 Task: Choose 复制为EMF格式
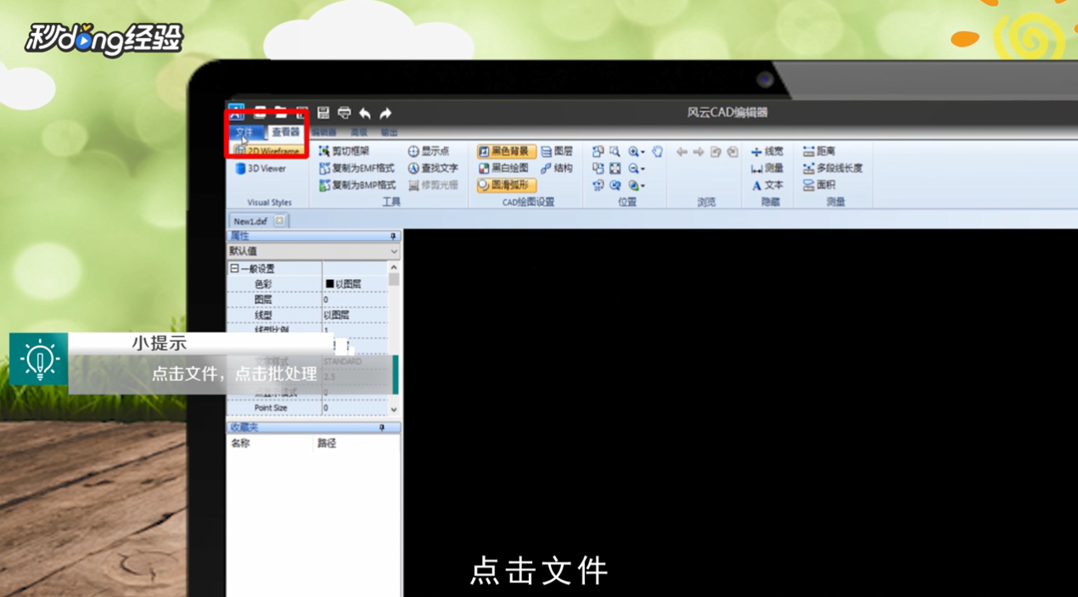pyautogui.click(x=357, y=168)
